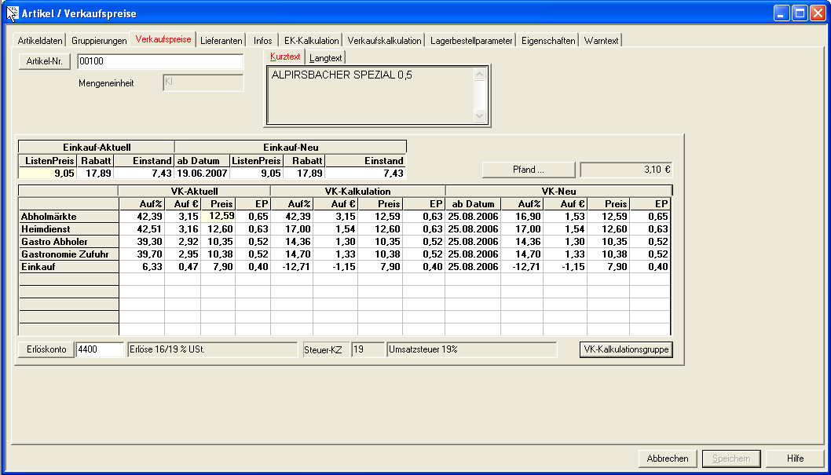Click the article number input field
Screen dimensions: 831x475
pos(160,62)
